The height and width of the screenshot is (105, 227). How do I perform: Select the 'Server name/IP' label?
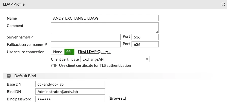20,37
